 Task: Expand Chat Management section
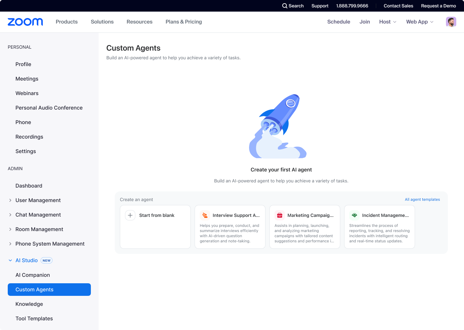(x=10, y=215)
